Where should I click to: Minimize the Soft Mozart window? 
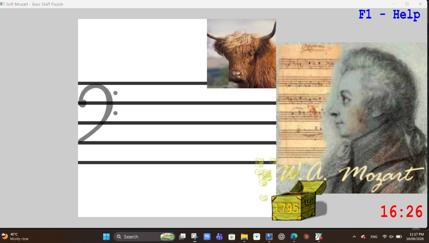[x=394, y=4]
